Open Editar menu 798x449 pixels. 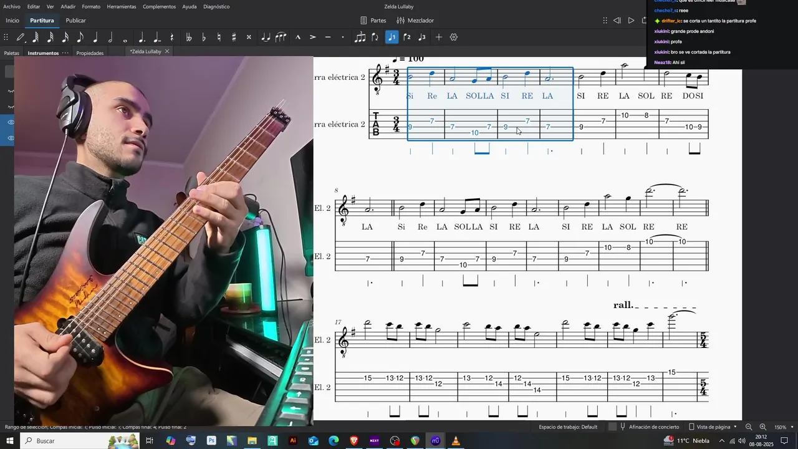click(34, 6)
